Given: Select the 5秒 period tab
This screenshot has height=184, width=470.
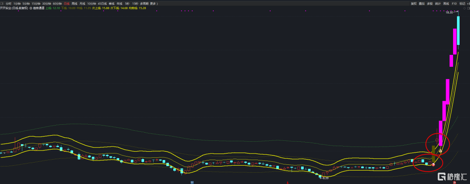Looking at the screenshot, I should click(128, 3).
